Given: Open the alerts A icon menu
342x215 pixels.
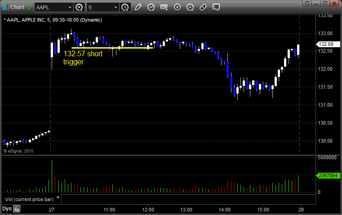Looking at the screenshot, I should pos(190,7).
